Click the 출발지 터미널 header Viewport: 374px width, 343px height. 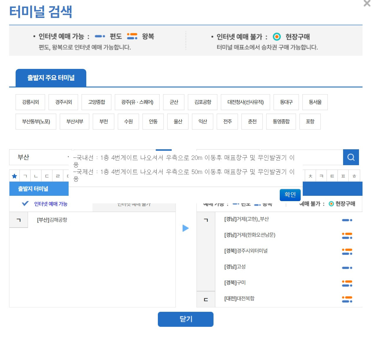(x=39, y=189)
